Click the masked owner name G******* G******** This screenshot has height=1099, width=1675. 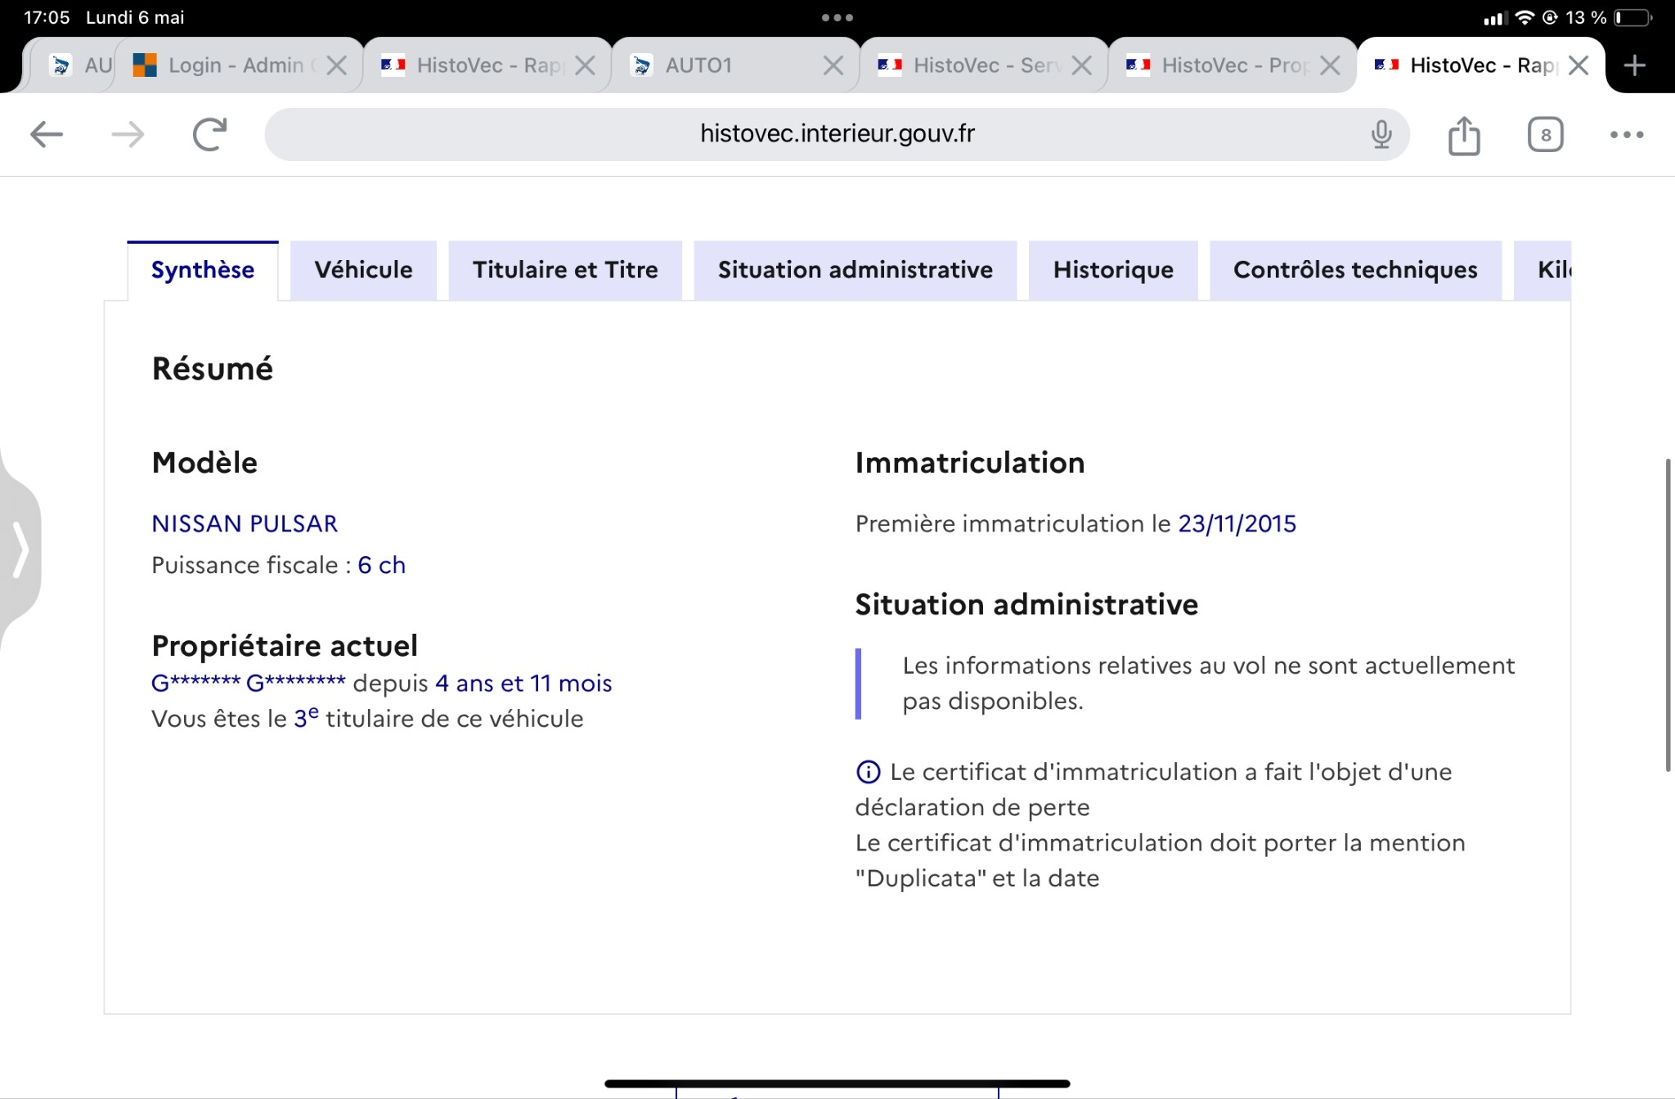click(x=249, y=683)
